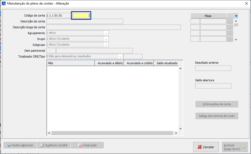Screen dimensions: 251x154
Task: Click the Filiais list scroll-down arrow
Action: tap(236, 40)
